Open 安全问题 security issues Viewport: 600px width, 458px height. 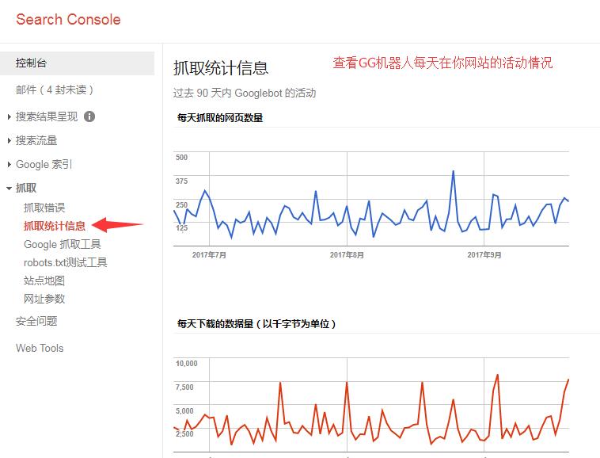36,321
